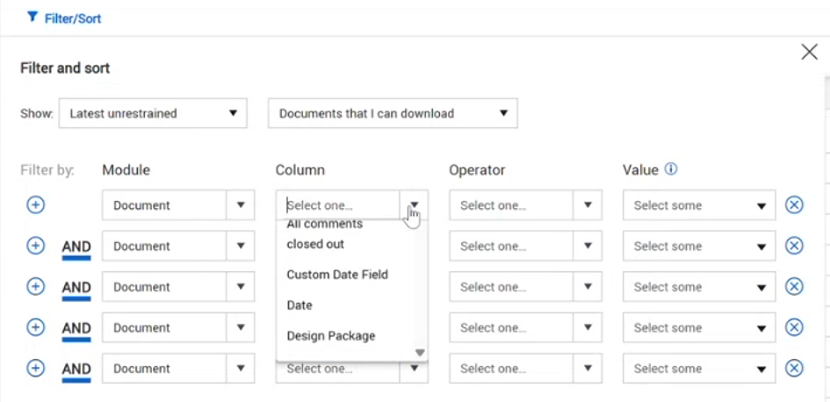The image size is (830, 402).
Task: Open the fifth row Column dropdown
Action: (x=352, y=370)
